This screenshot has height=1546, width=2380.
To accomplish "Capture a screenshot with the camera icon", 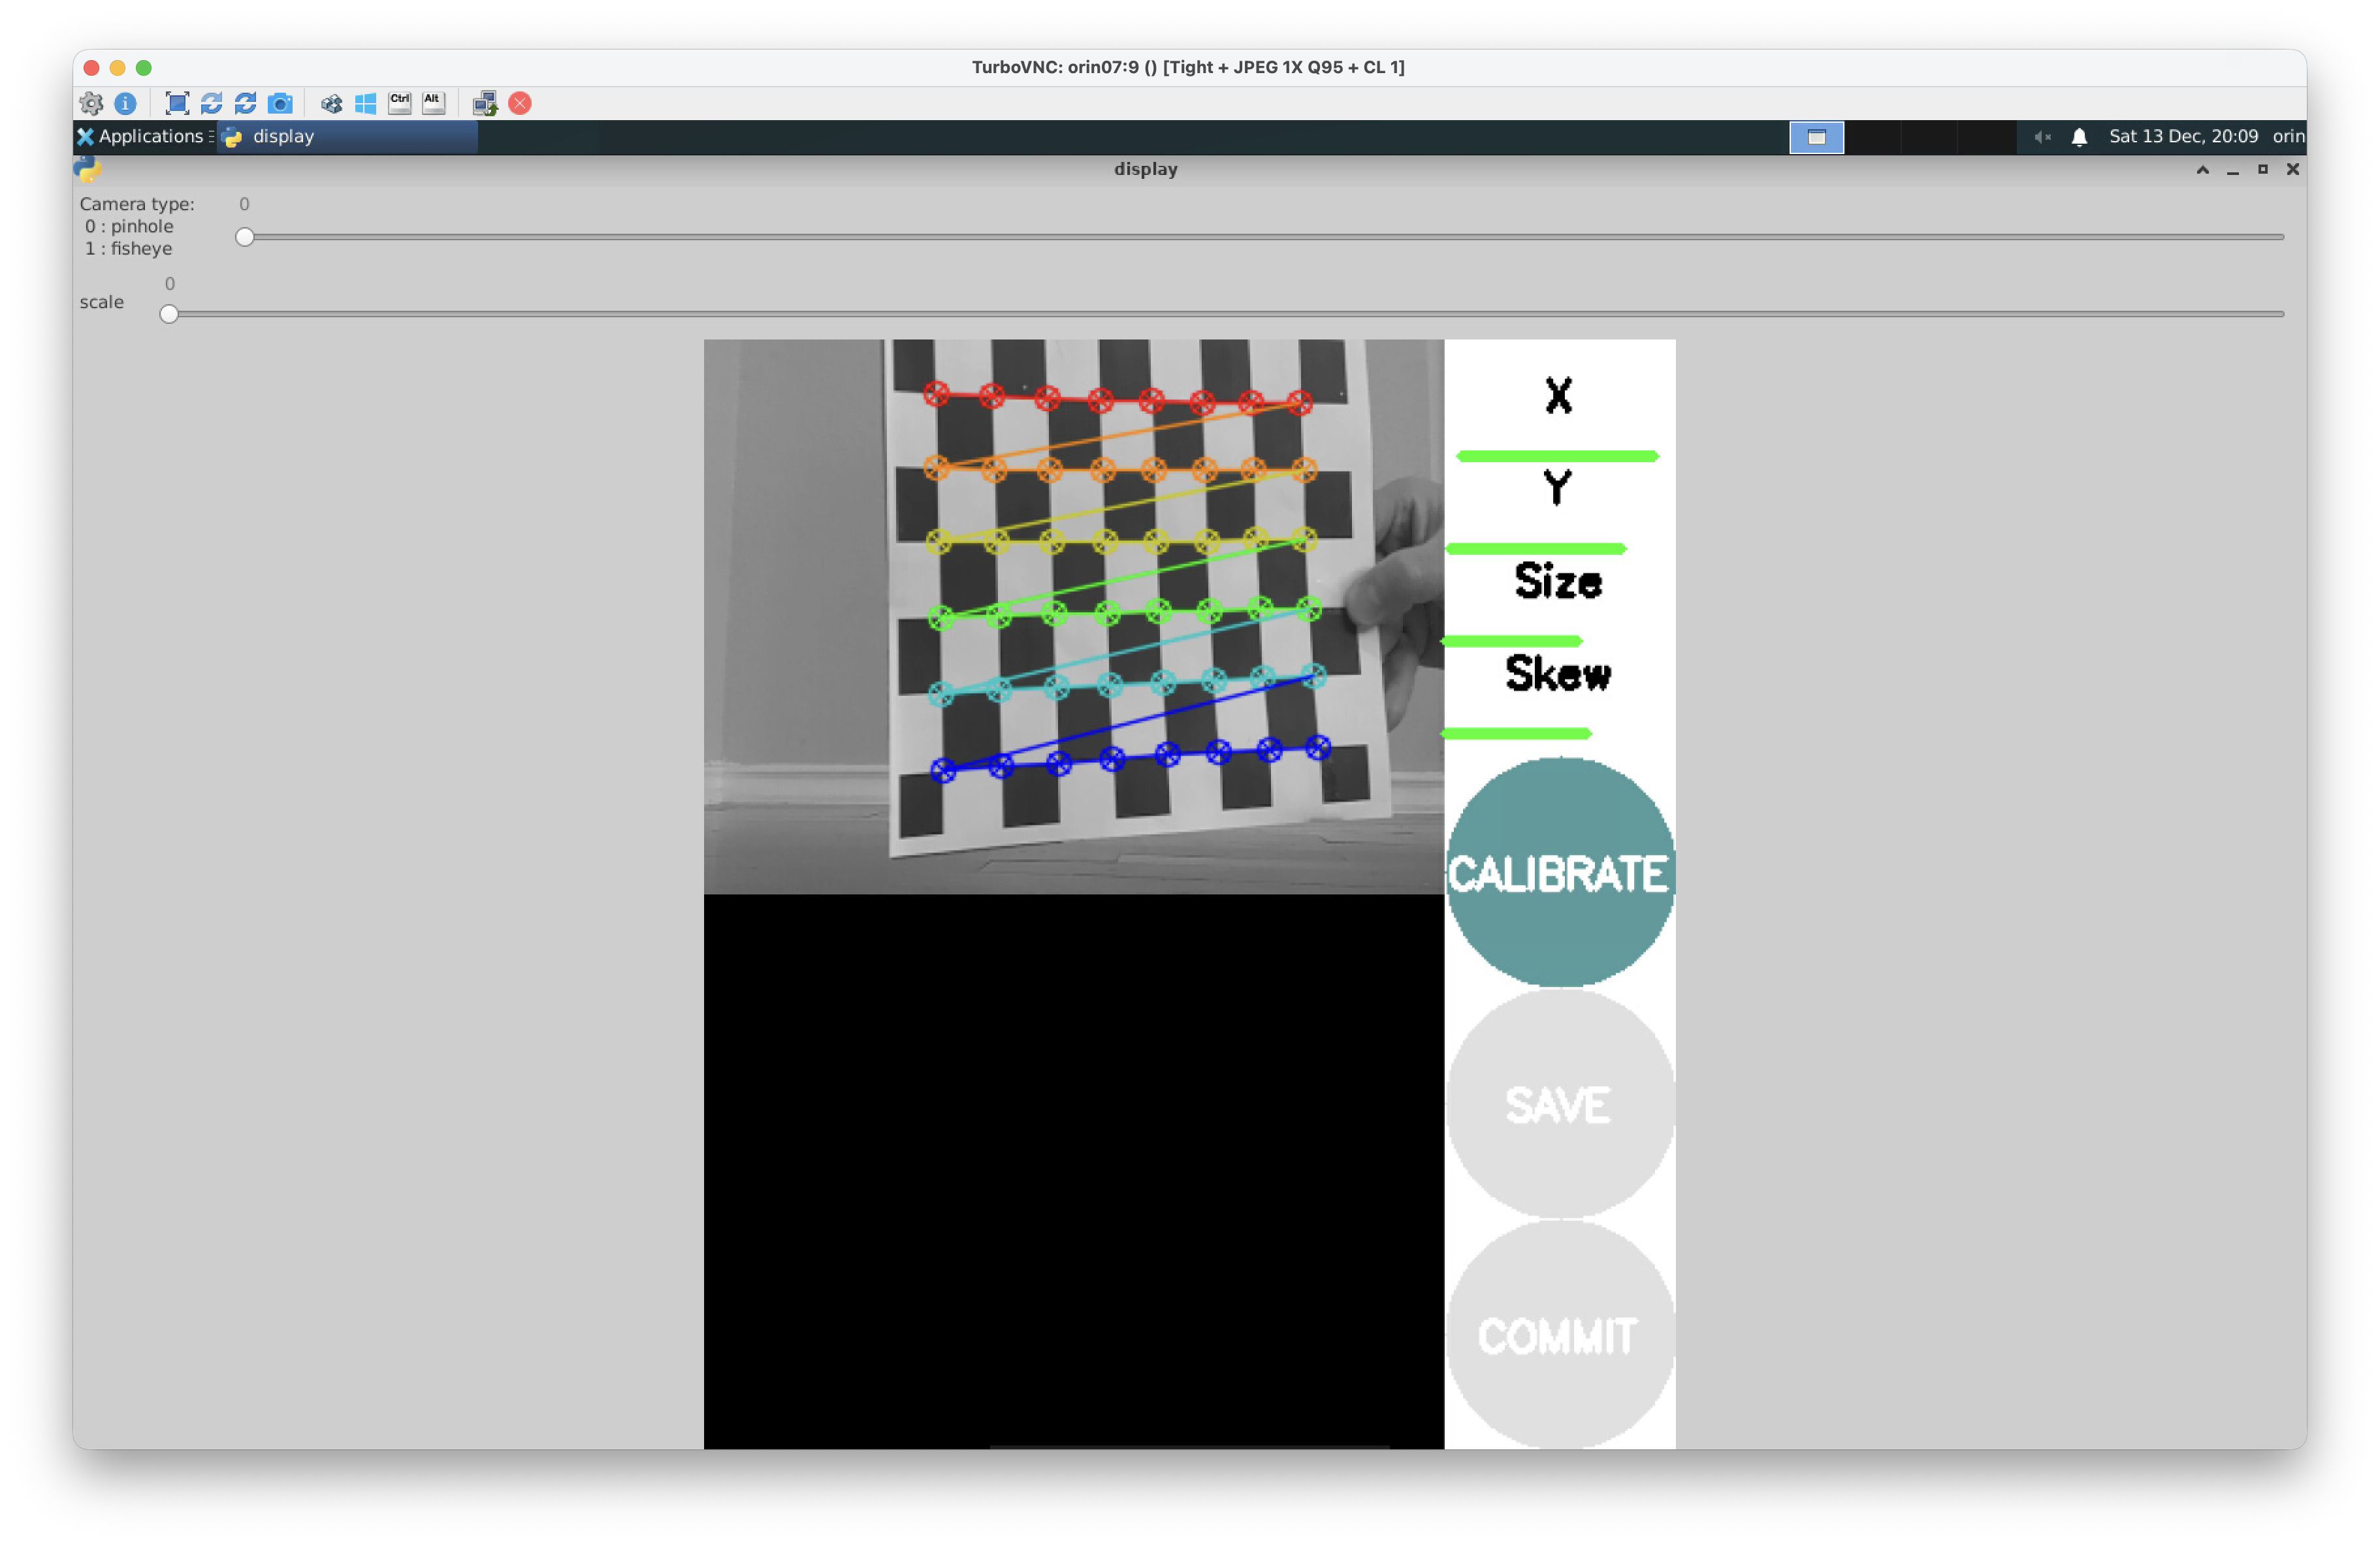I will (x=280, y=103).
